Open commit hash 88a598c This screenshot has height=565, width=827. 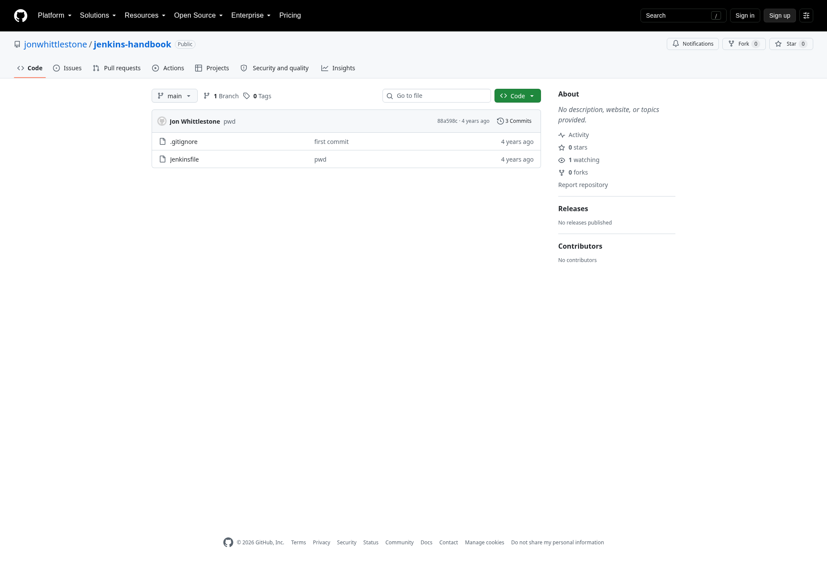pos(447,121)
